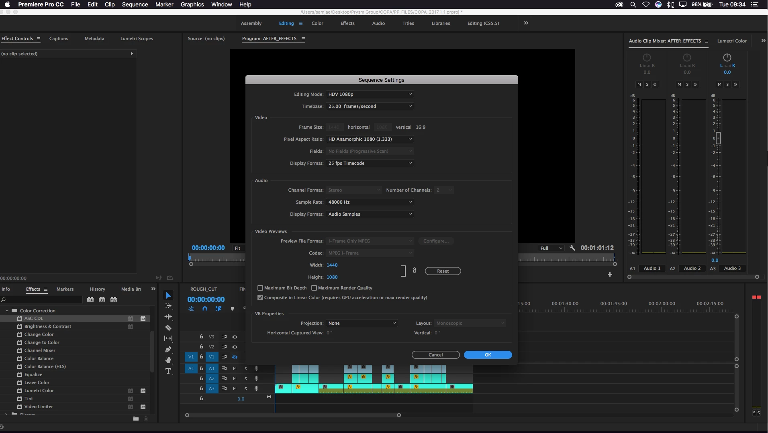The height and width of the screenshot is (433, 768).
Task: Select the Pen tool
Action: click(168, 349)
